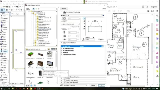
Task: Click the Save icon in ArchiCAD toolbar
Action: (7, 7)
